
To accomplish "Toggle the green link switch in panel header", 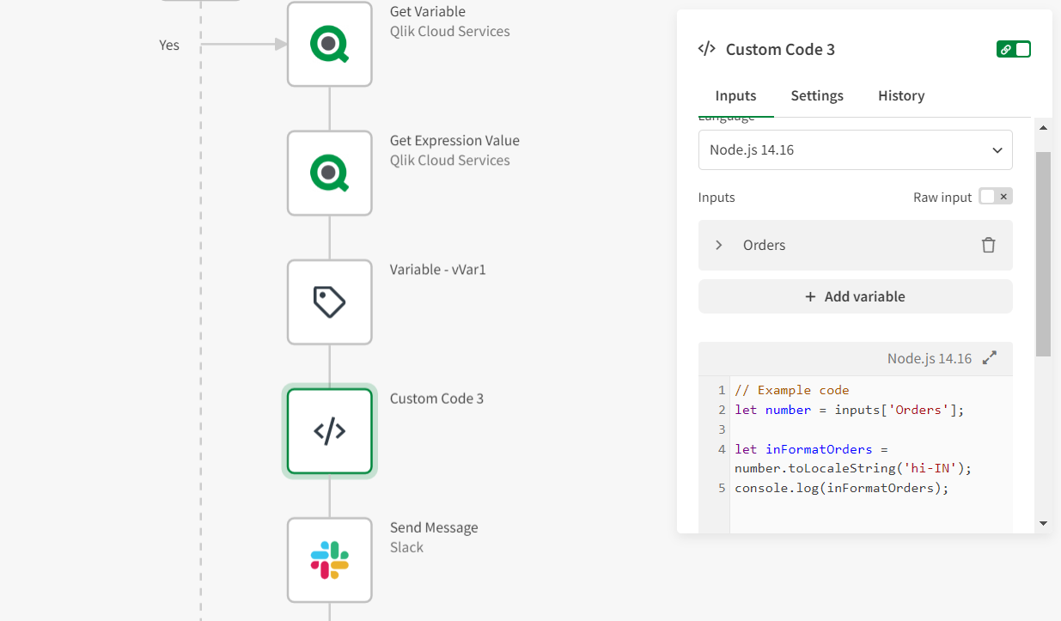I will point(1013,49).
